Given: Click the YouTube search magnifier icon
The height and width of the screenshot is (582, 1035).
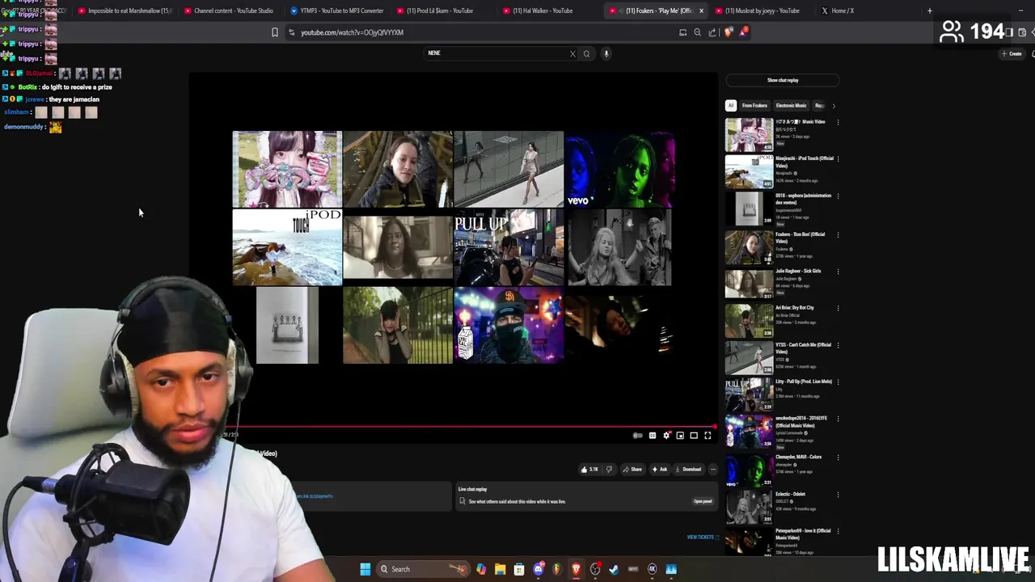Looking at the screenshot, I should [x=586, y=54].
